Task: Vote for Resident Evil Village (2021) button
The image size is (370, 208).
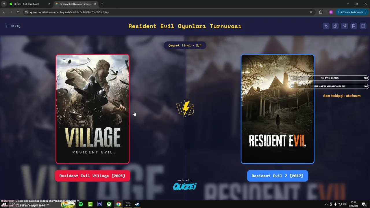Action: [92, 176]
